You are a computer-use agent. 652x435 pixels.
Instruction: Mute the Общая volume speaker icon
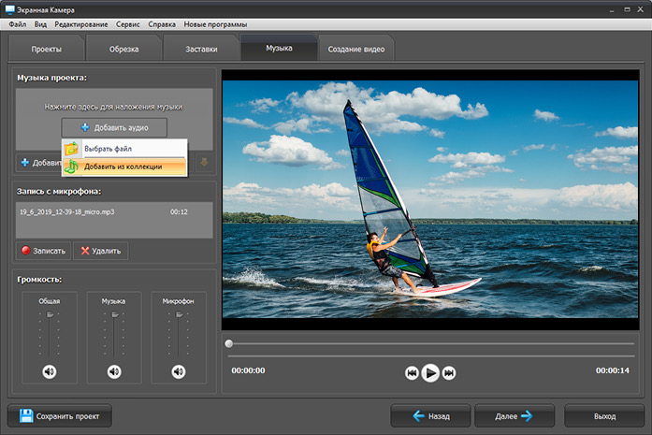coord(50,371)
